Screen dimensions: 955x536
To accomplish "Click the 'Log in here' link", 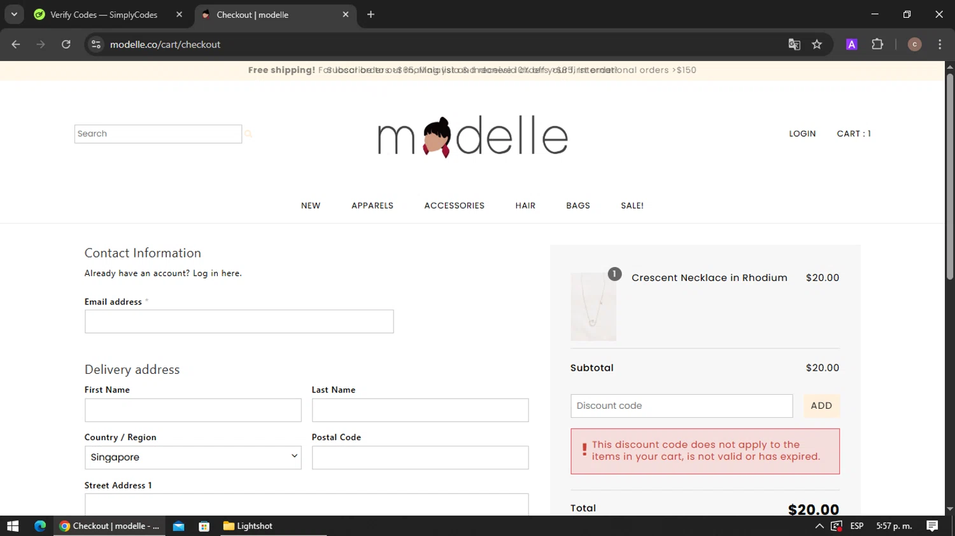I will click(217, 273).
